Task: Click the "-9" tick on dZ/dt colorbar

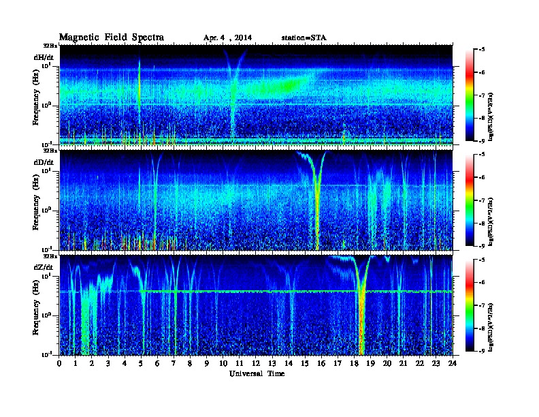Action: coord(482,351)
